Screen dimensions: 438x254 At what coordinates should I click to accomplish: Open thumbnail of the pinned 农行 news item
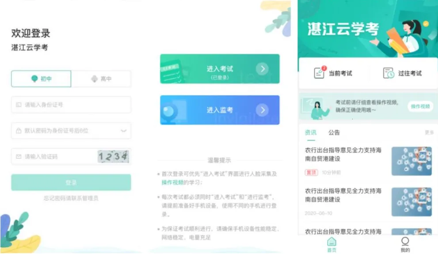pyautogui.click(x=411, y=161)
